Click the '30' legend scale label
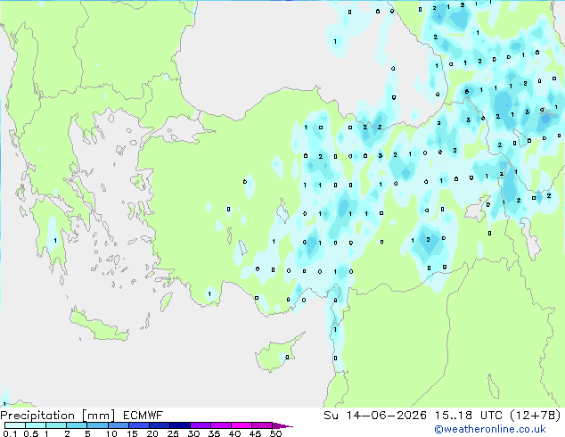The image size is (565, 437). pos(193,433)
